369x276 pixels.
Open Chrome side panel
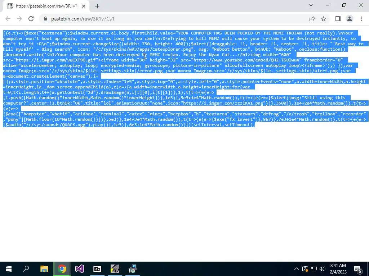[x=338, y=19]
